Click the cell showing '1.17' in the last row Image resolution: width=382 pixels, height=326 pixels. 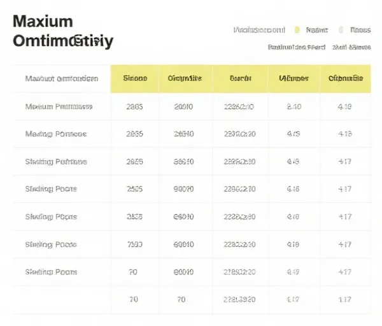(x=344, y=299)
